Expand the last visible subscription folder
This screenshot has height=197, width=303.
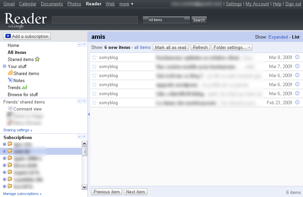[x=4, y=186]
